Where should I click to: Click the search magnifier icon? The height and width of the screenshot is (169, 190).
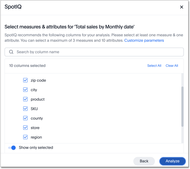11,52
